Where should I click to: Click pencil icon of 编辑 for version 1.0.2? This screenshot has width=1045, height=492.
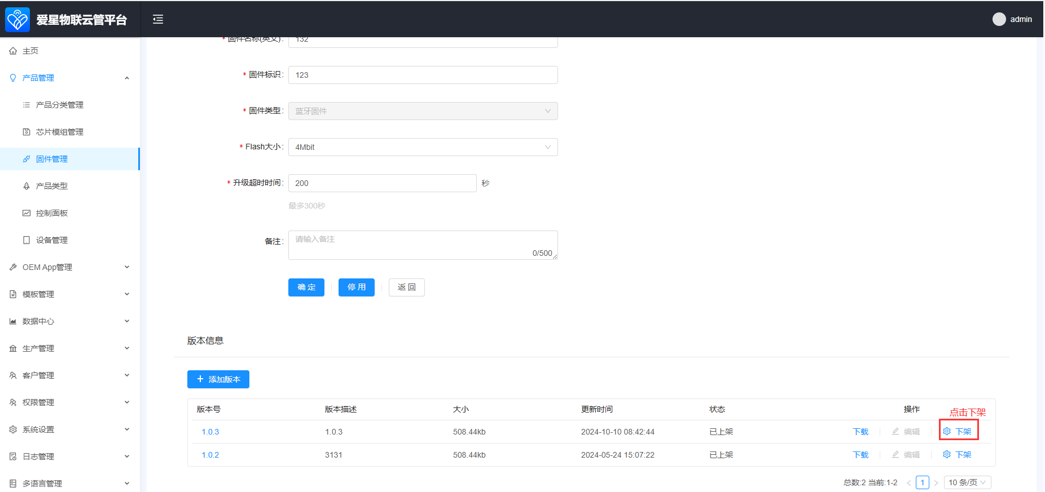click(895, 454)
